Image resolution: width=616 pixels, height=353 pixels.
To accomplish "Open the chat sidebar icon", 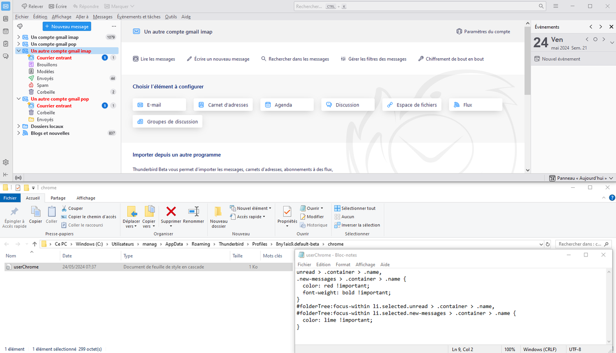I will pyautogui.click(x=6, y=56).
